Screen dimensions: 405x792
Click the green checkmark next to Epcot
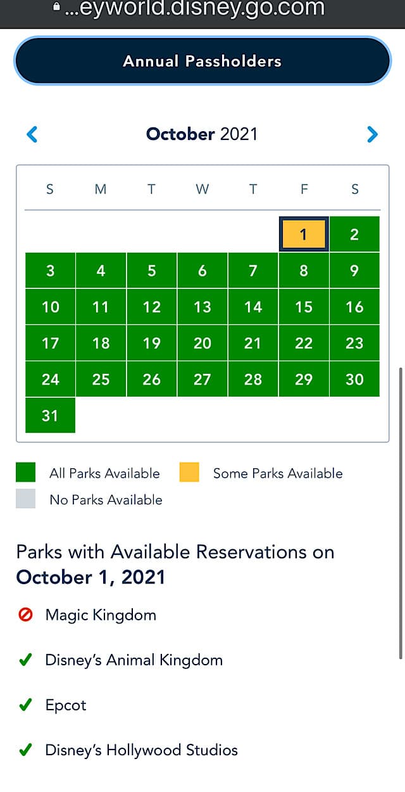click(25, 705)
